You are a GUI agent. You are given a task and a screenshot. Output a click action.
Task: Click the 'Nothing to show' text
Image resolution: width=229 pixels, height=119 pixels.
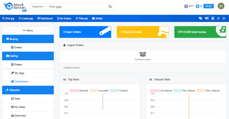pos(143,60)
